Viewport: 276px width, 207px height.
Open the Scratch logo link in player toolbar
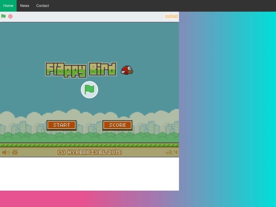tap(171, 16)
